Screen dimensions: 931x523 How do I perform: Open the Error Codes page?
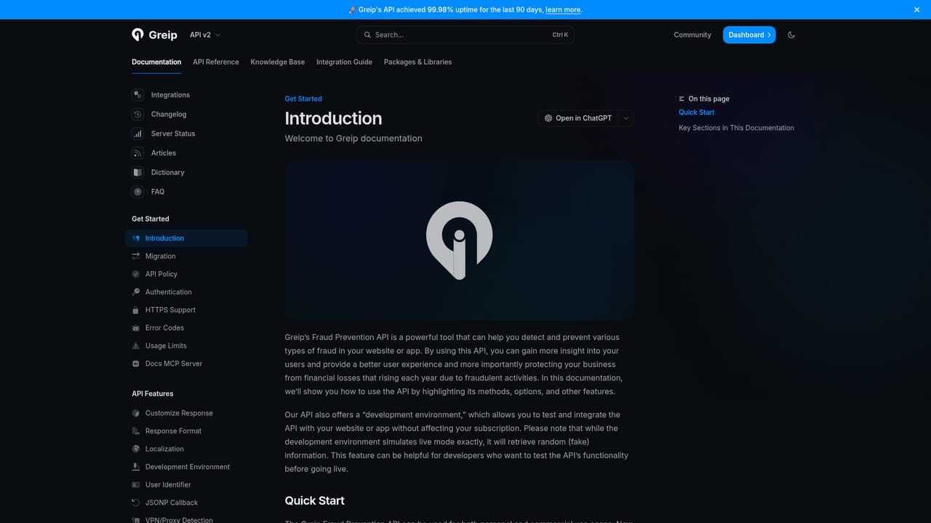pyautogui.click(x=186, y=328)
